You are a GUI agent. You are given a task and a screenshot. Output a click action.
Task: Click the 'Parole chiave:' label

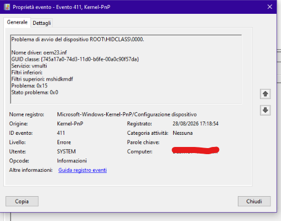143,142
